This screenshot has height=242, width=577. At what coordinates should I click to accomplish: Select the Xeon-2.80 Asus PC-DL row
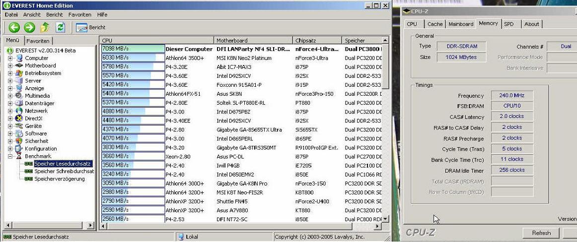pyautogui.click(x=242, y=156)
